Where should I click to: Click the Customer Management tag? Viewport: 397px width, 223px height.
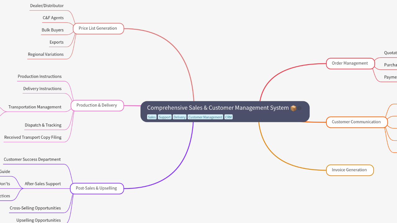click(x=205, y=117)
